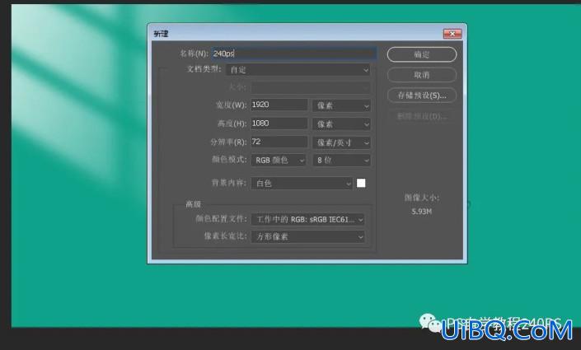581x350 pixels.
Task: Open the 像素长宽比 dropdown showing 方形像素
Action: click(x=308, y=236)
